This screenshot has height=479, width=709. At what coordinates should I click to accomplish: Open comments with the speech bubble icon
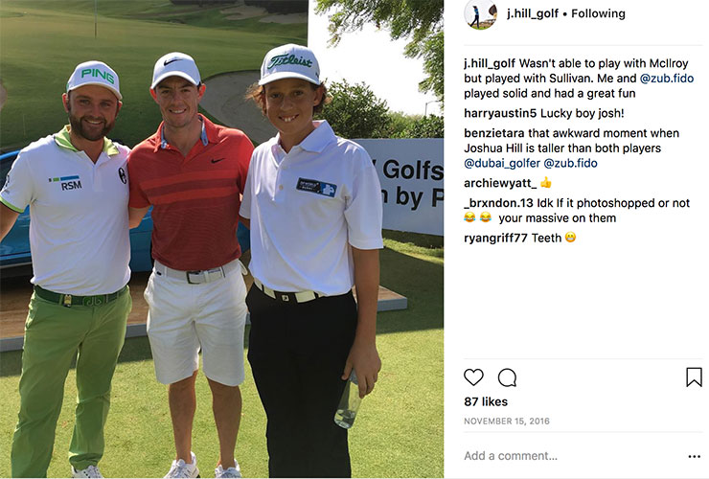[507, 377]
